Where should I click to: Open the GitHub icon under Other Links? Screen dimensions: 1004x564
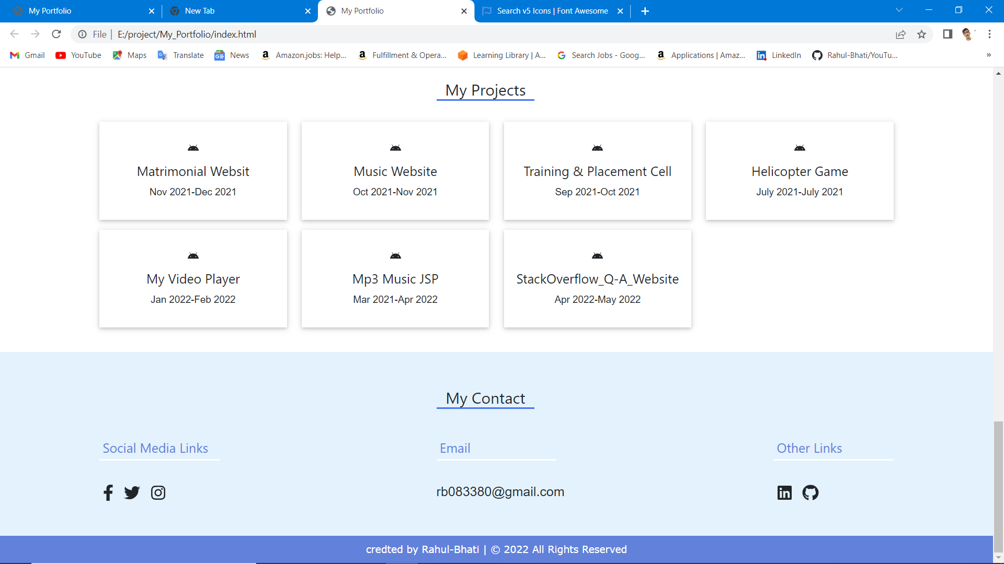click(x=810, y=492)
